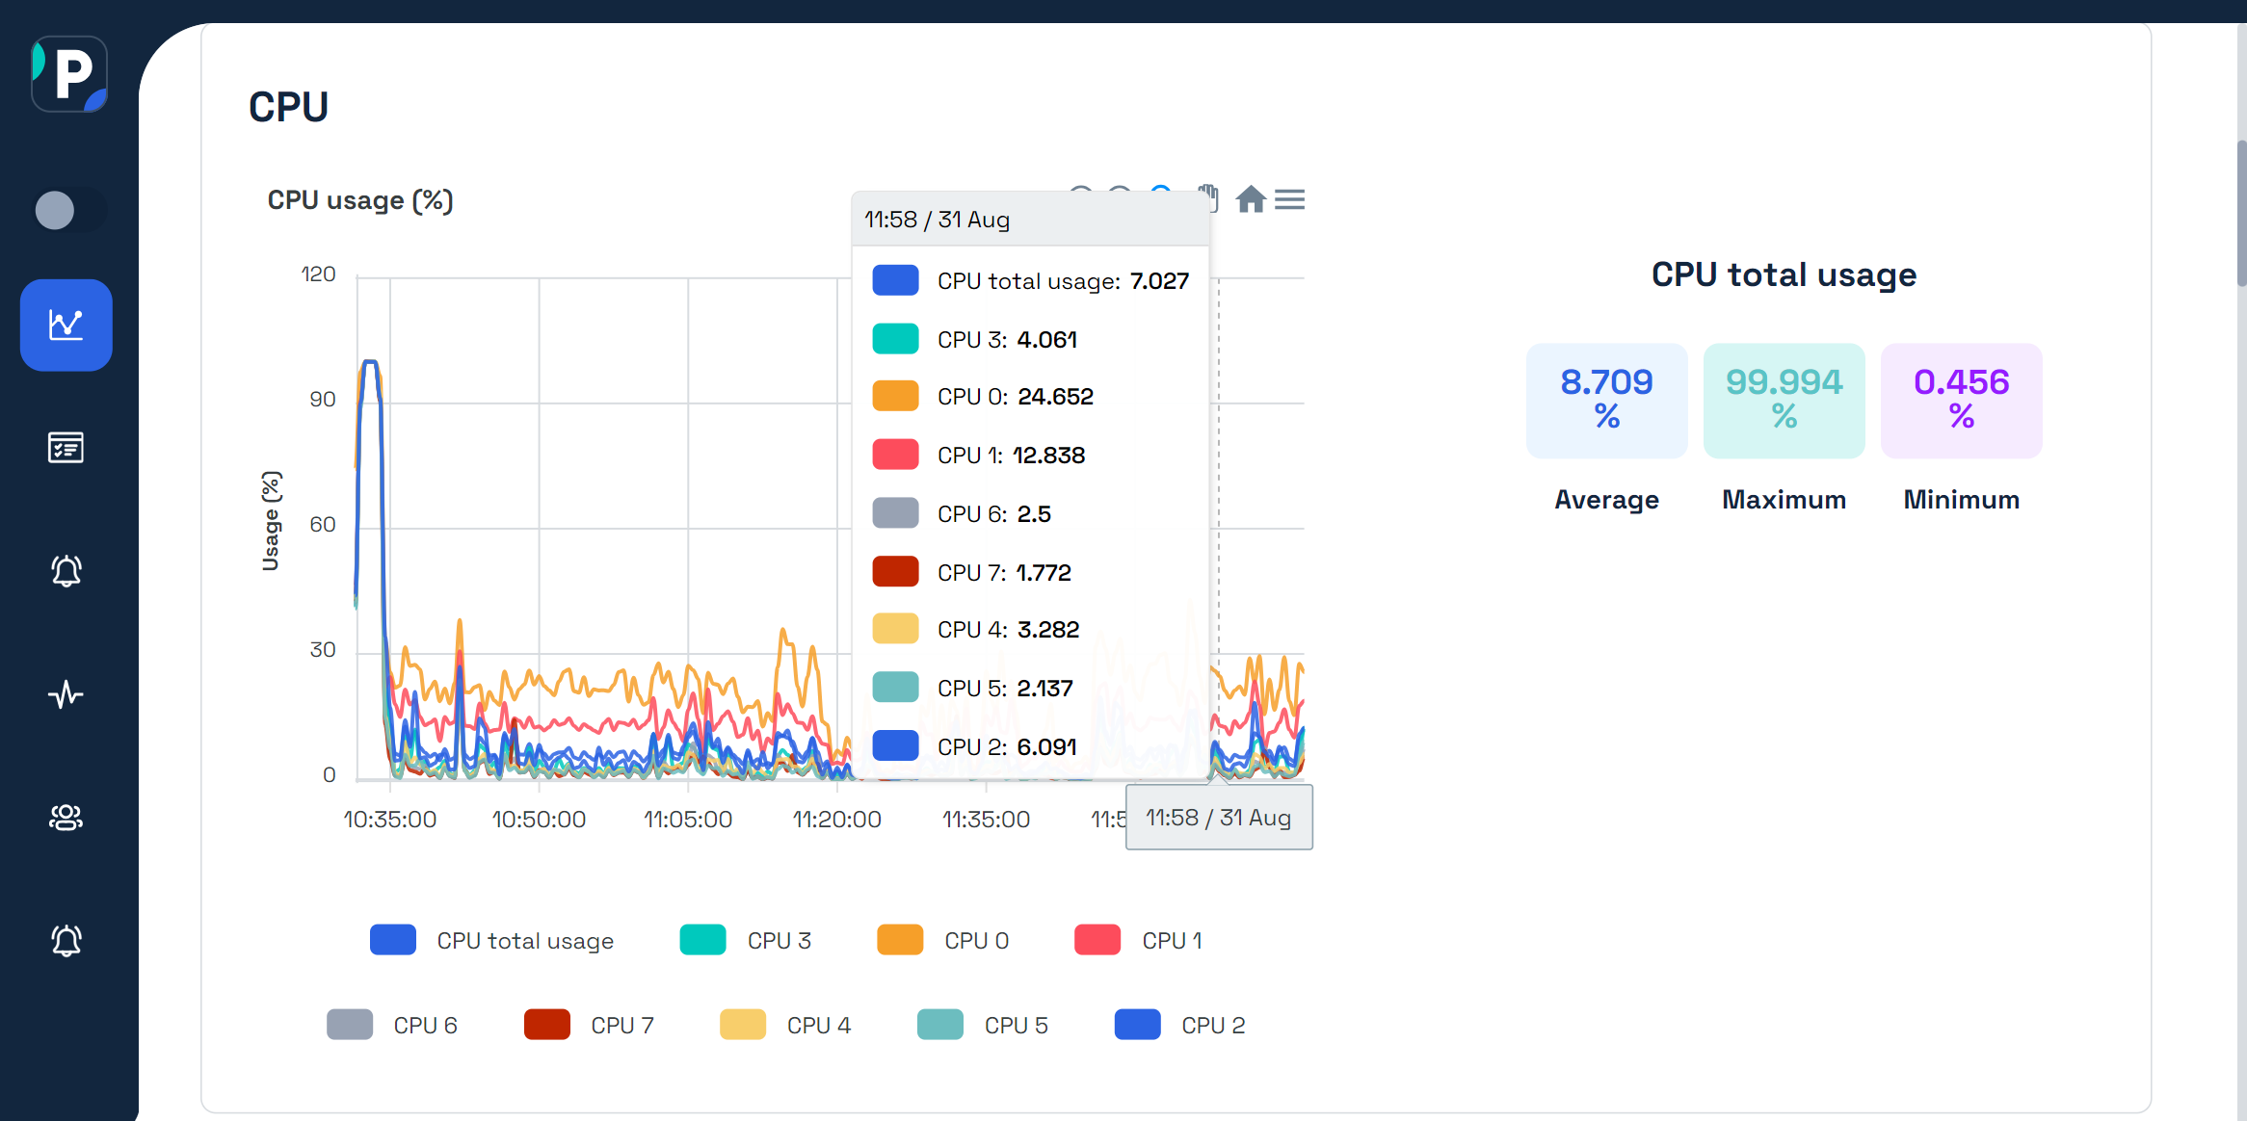The height and width of the screenshot is (1121, 2247).
Task: Open alerts via the upper bell icon
Action: [66, 571]
